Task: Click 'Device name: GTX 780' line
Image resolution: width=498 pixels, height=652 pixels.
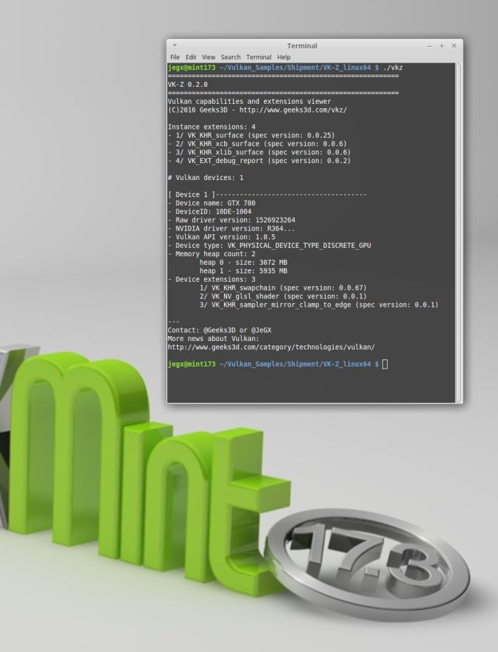Action: (x=211, y=203)
